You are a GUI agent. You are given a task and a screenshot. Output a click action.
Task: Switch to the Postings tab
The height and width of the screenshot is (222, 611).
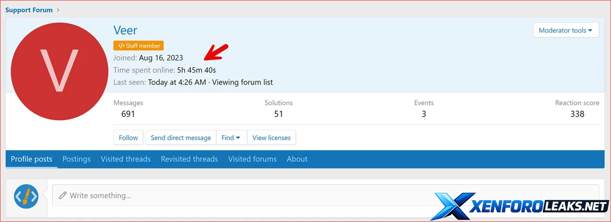pyautogui.click(x=76, y=159)
